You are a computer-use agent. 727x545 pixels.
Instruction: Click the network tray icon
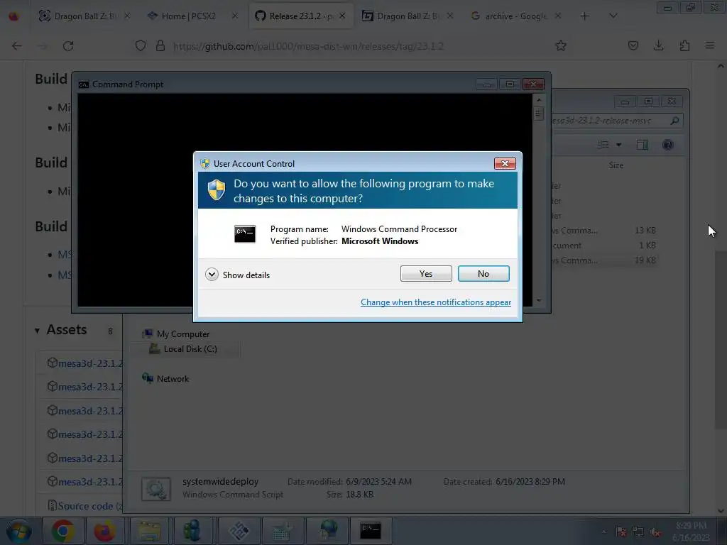click(638, 532)
